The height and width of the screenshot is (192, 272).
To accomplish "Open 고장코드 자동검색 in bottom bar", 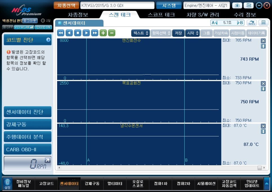I will pyautogui.click(x=229, y=184).
